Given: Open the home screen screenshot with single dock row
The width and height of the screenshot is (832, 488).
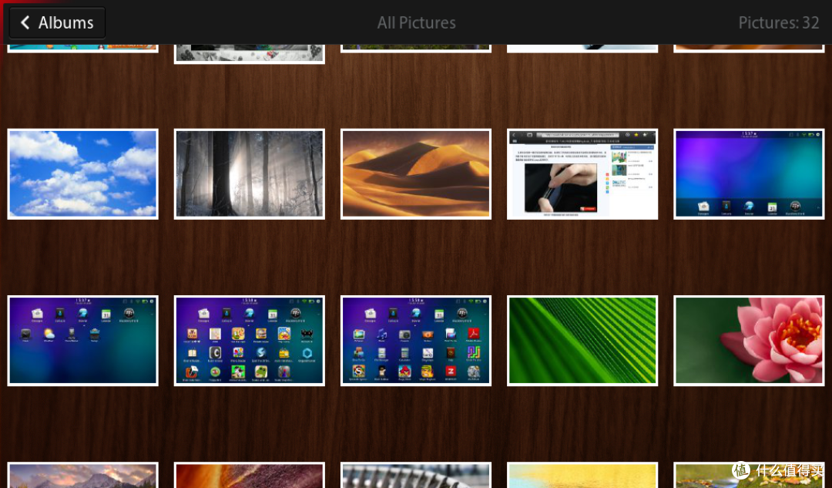Looking at the screenshot, I should [x=750, y=174].
